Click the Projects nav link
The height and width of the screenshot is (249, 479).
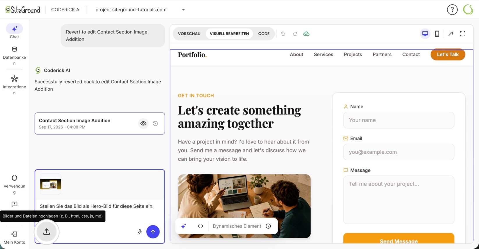pyautogui.click(x=353, y=55)
